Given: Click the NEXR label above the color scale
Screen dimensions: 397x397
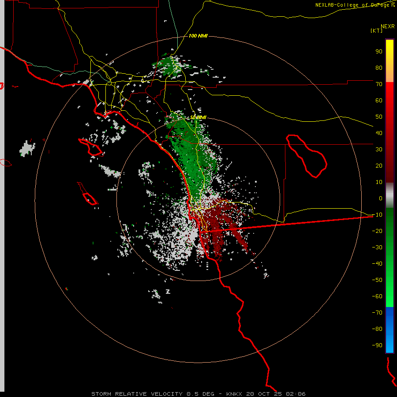Looking at the screenshot, I should [388, 26].
